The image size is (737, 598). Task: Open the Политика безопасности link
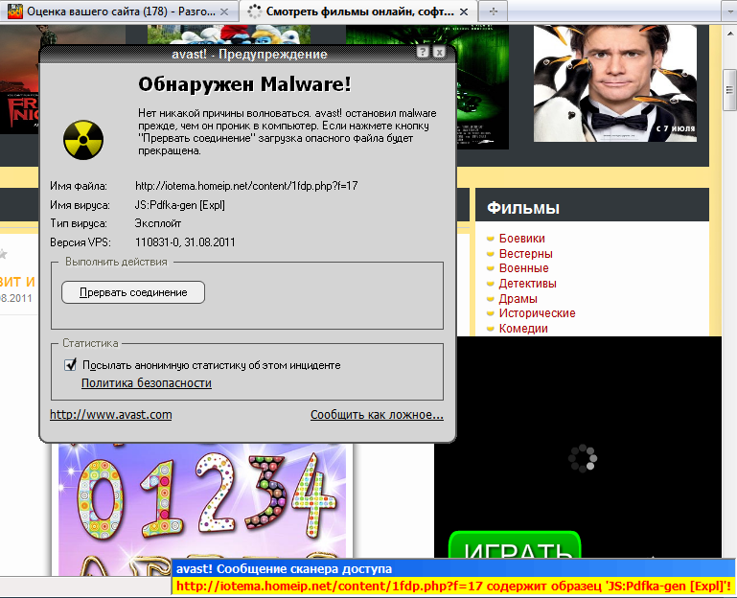coord(147,383)
